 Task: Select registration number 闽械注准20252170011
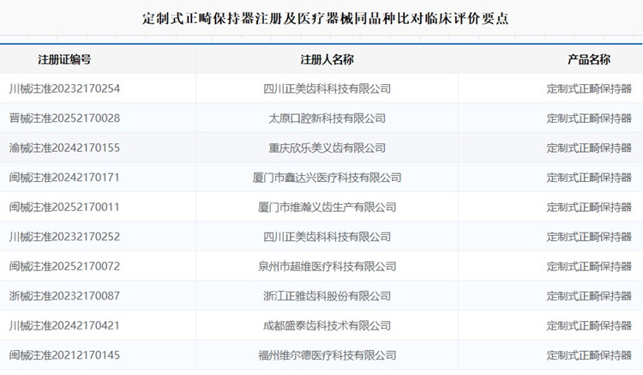tap(64, 207)
